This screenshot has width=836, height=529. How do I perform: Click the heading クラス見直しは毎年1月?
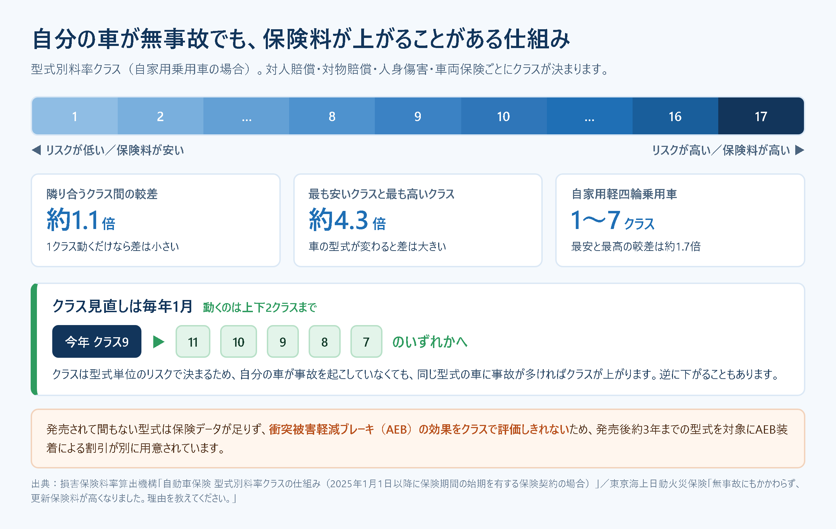[122, 306]
